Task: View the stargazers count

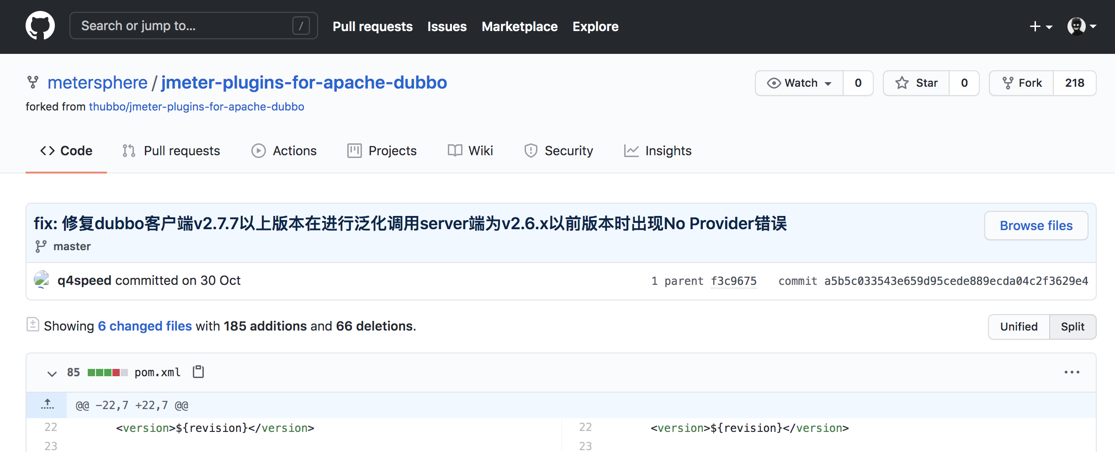Action: coord(964,83)
